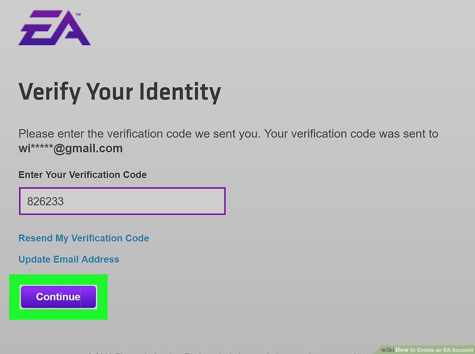
Task: Open the Update Email Address link
Action: click(x=69, y=259)
